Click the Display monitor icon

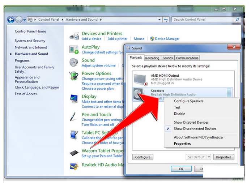pyautogui.click(x=74, y=99)
